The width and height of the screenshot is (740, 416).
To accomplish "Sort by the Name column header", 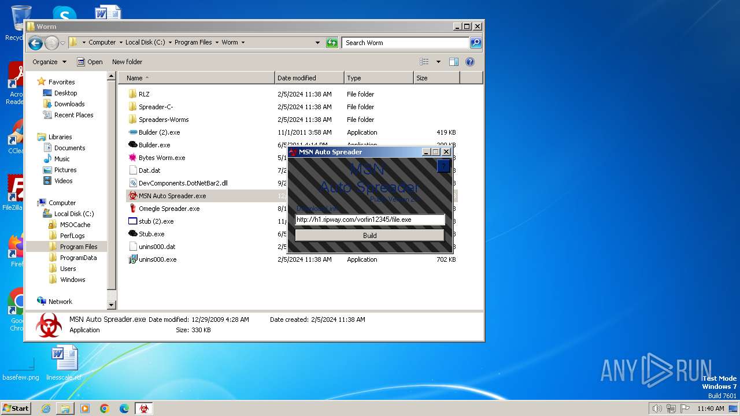I will point(197,78).
